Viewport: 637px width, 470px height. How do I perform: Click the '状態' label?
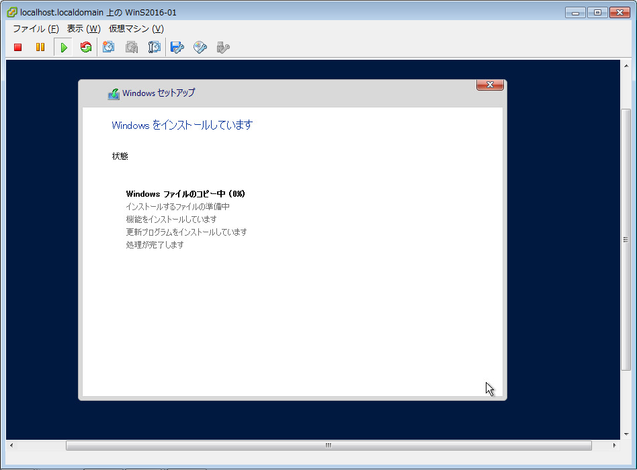tap(120, 156)
